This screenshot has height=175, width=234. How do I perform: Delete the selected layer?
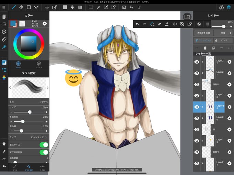tap(205, 48)
